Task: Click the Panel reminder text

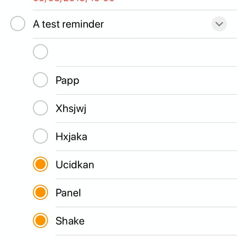Action: click(68, 193)
